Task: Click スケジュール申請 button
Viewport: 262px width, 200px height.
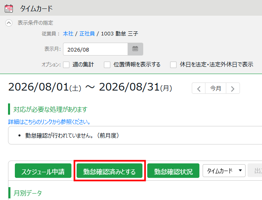Action: point(43,171)
